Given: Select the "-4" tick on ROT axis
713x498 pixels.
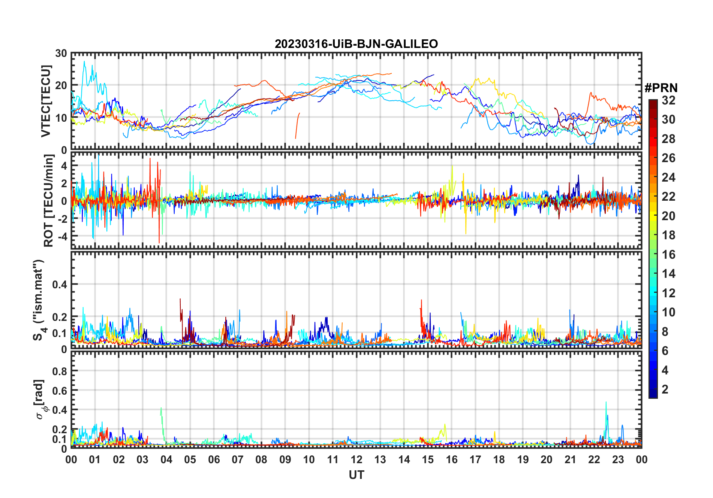Looking at the screenshot, I should (x=62, y=237).
